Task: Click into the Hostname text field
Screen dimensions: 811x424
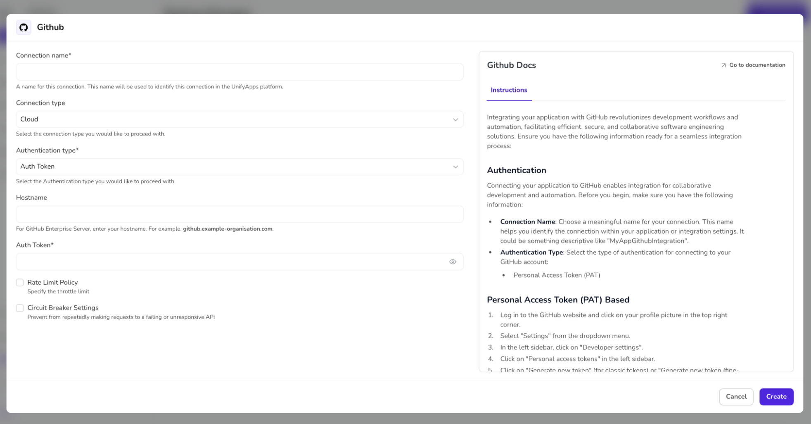Action: (x=240, y=214)
